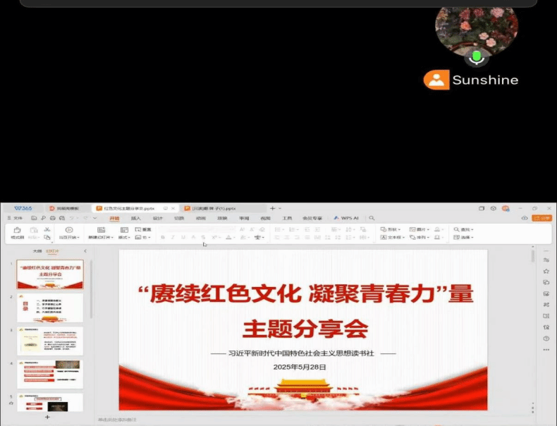Viewport: 557px width, 426px height.
Task: Click the Print icon in quick access bar
Action: click(x=53, y=219)
